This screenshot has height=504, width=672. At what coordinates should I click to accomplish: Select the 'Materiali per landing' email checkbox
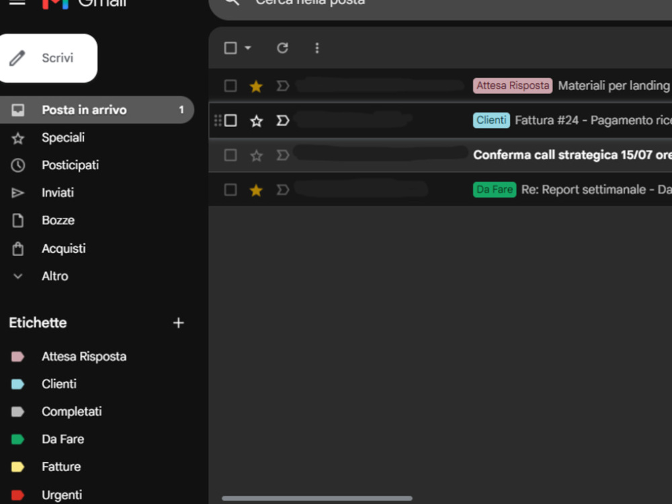tap(230, 86)
